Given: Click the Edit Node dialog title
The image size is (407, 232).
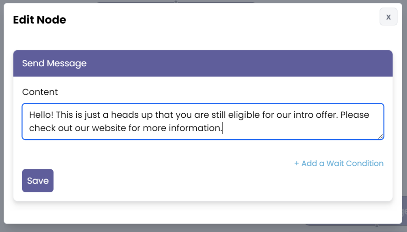Looking at the screenshot, I should (39, 20).
